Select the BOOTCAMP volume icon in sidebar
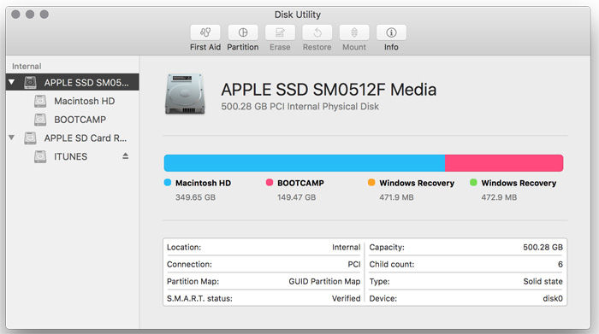This screenshot has height=334, width=599. [x=40, y=120]
